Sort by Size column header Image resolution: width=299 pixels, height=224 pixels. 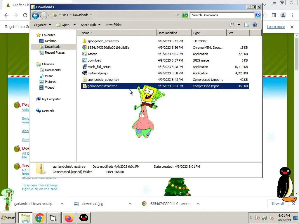pyautogui.click(x=238, y=33)
